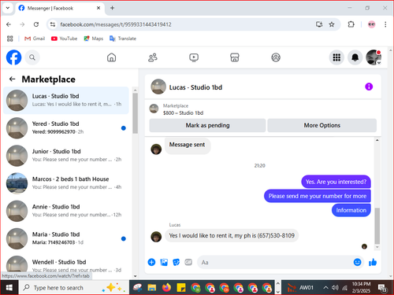Viewport: 394px width, 295px height.
Task: Send a thumbs up like
Action: [373, 262]
